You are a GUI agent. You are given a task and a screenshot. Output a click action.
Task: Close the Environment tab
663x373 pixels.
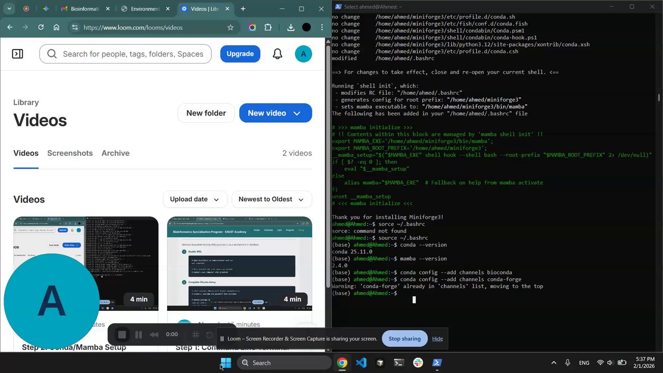167,9
